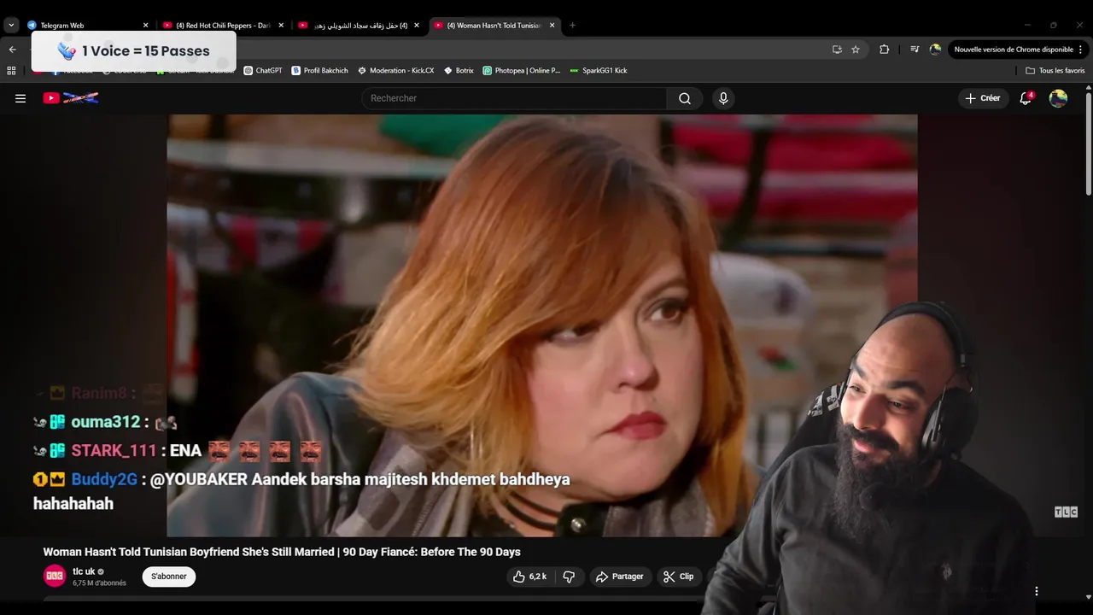Viewport: 1093px width, 615px height.
Task: Open the Tous les favoris folder
Action: pos(1055,70)
